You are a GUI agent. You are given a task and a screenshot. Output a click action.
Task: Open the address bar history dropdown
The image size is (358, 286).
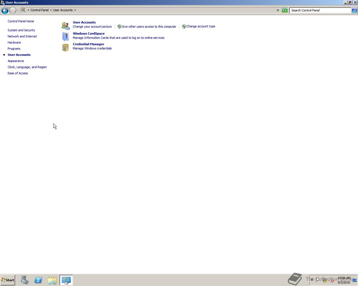[x=278, y=10]
